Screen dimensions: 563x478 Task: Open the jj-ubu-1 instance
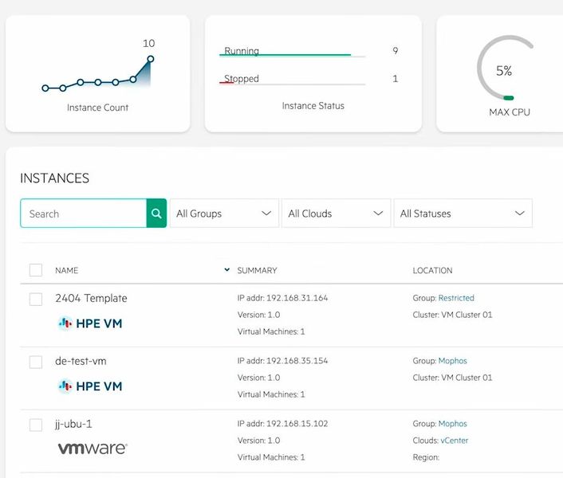click(x=73, y=424)
